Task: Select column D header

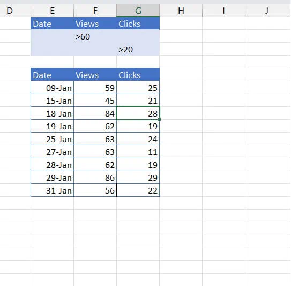Action: 15,11
